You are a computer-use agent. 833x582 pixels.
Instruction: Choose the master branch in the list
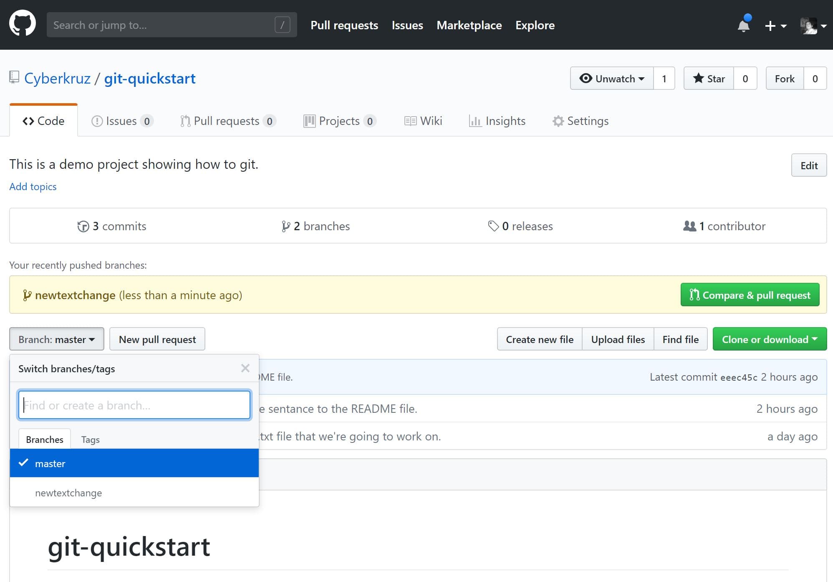pyautogui.click(x=134, y=463)
